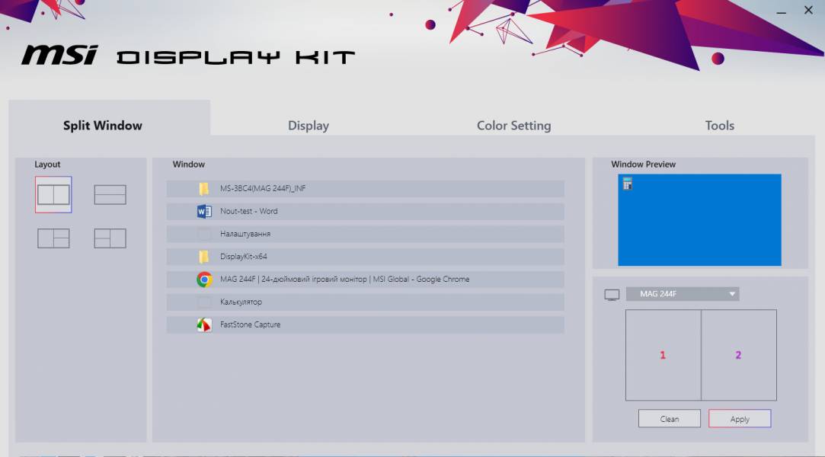Click the DisplayKit-x64 folder icon
This screenshot has height=457, width=825.
point(204,257)
